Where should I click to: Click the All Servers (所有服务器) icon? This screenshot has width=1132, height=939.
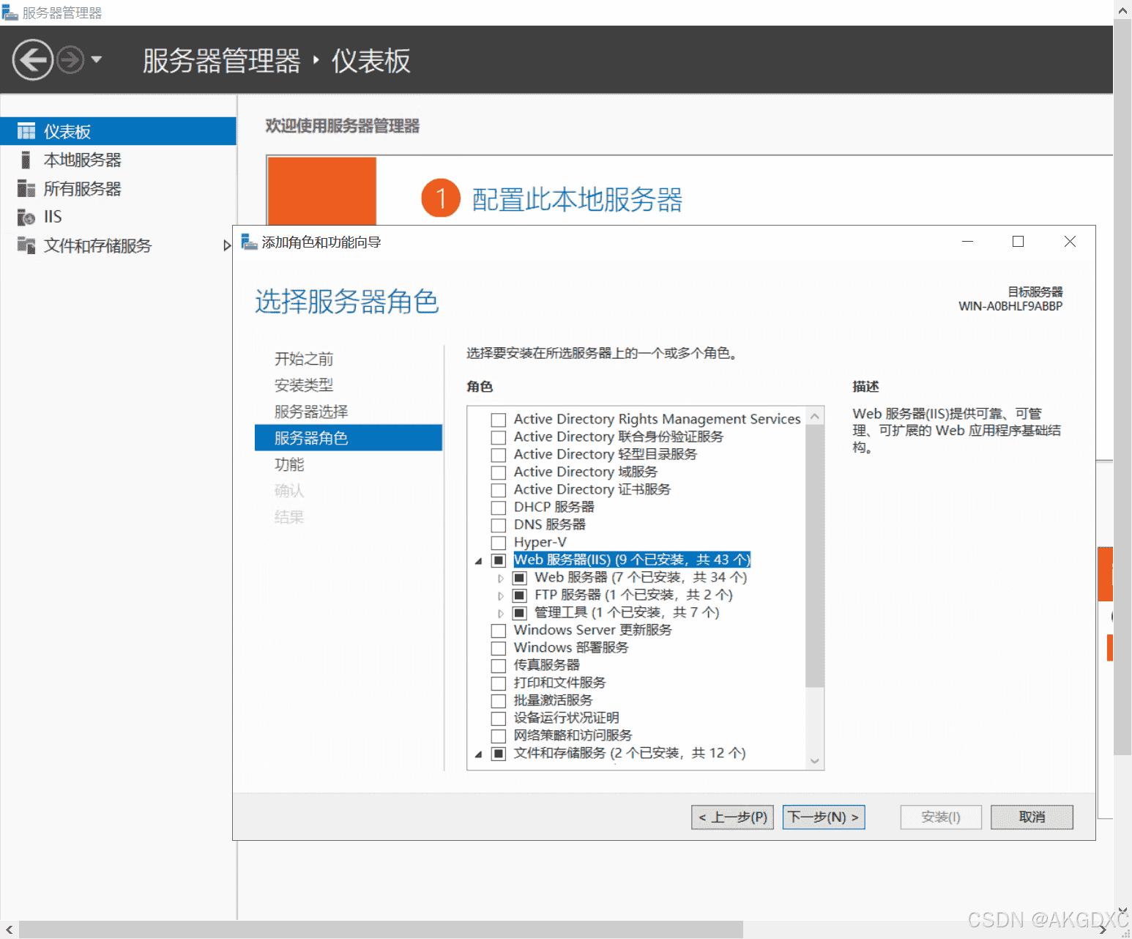pos(26,189)
